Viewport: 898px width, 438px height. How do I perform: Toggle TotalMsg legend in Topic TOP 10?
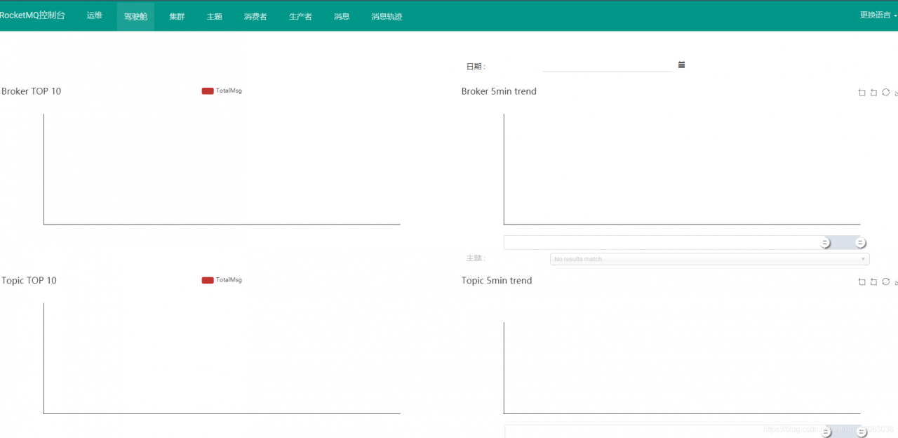point(222,279)
